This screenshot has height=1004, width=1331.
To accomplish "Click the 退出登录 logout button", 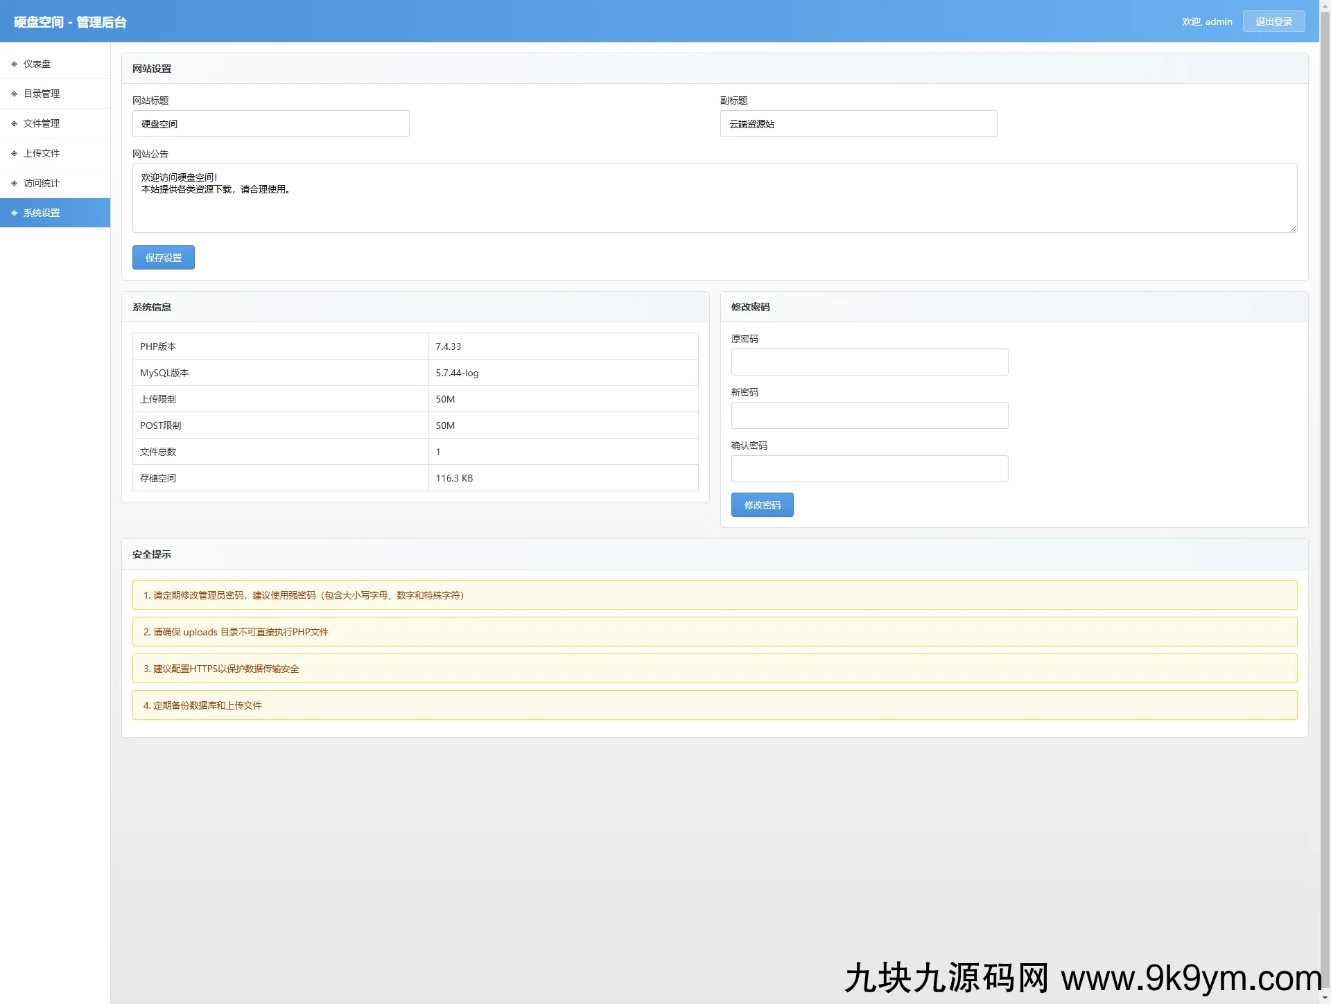I will tap(1273, 21).
